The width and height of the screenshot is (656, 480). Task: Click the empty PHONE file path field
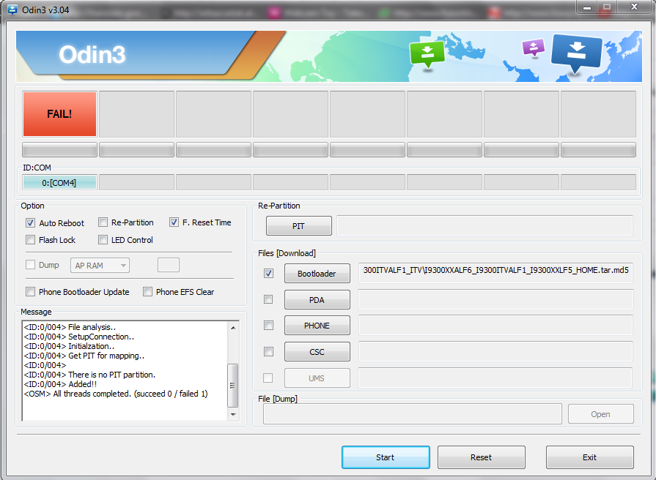coord(495,326)
